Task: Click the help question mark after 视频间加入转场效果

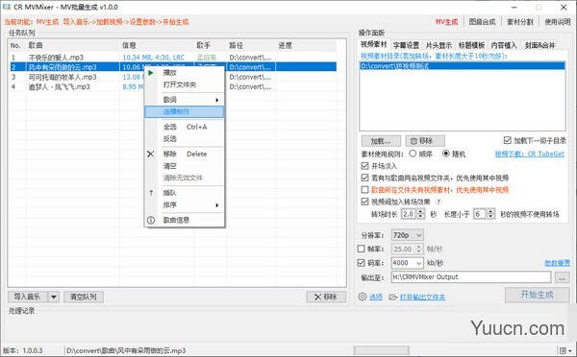Action: click(439, 202)
